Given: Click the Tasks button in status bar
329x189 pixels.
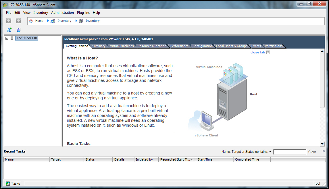Looking at the screenshot, I should click(13, 183).
